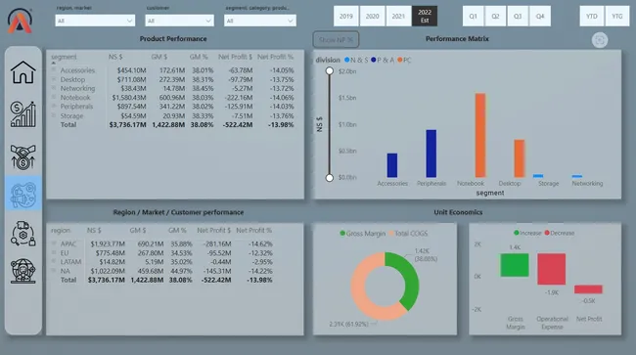Switch to YTG view

(617, 17)
